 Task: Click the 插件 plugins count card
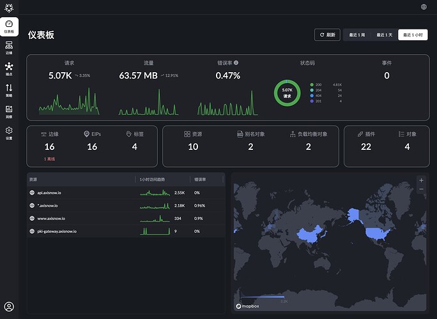(366, 142)
